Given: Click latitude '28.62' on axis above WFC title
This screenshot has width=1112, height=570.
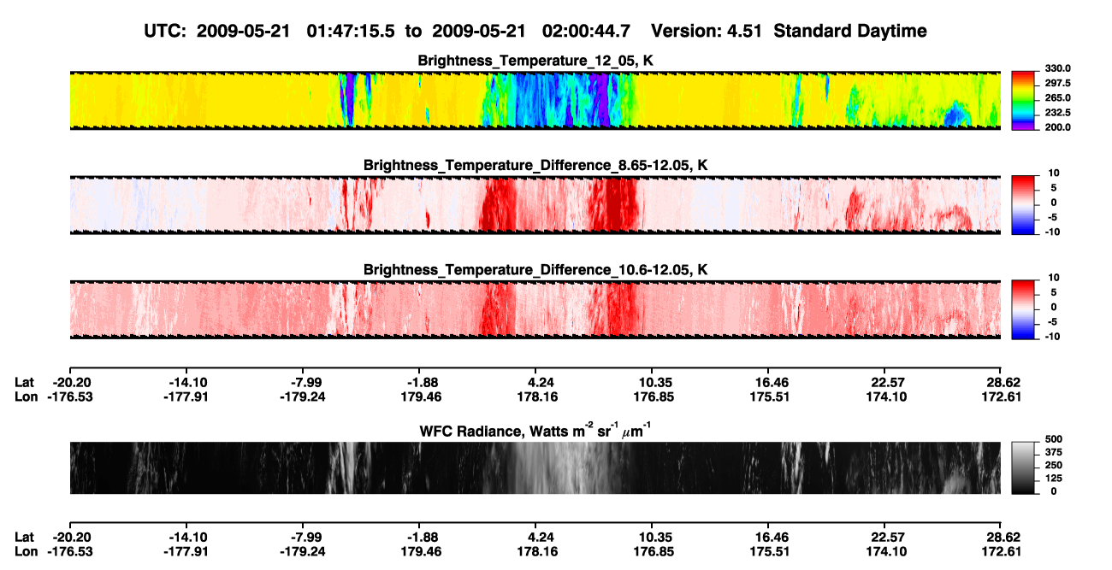Looking at the screenshot, I should (x=1000, y=382).
